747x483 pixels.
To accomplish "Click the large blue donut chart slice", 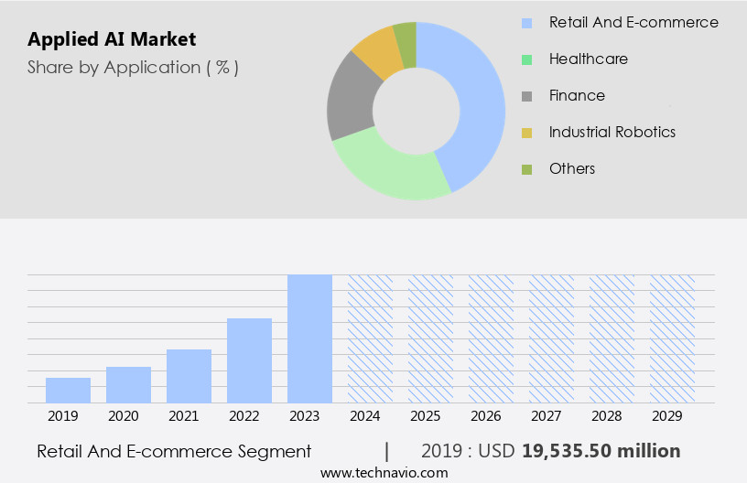I will pos(476,101).
